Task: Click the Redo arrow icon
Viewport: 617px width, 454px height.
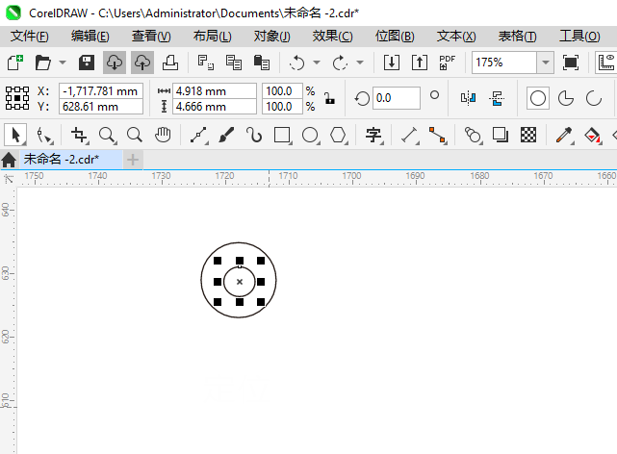Action: (341, 63)
